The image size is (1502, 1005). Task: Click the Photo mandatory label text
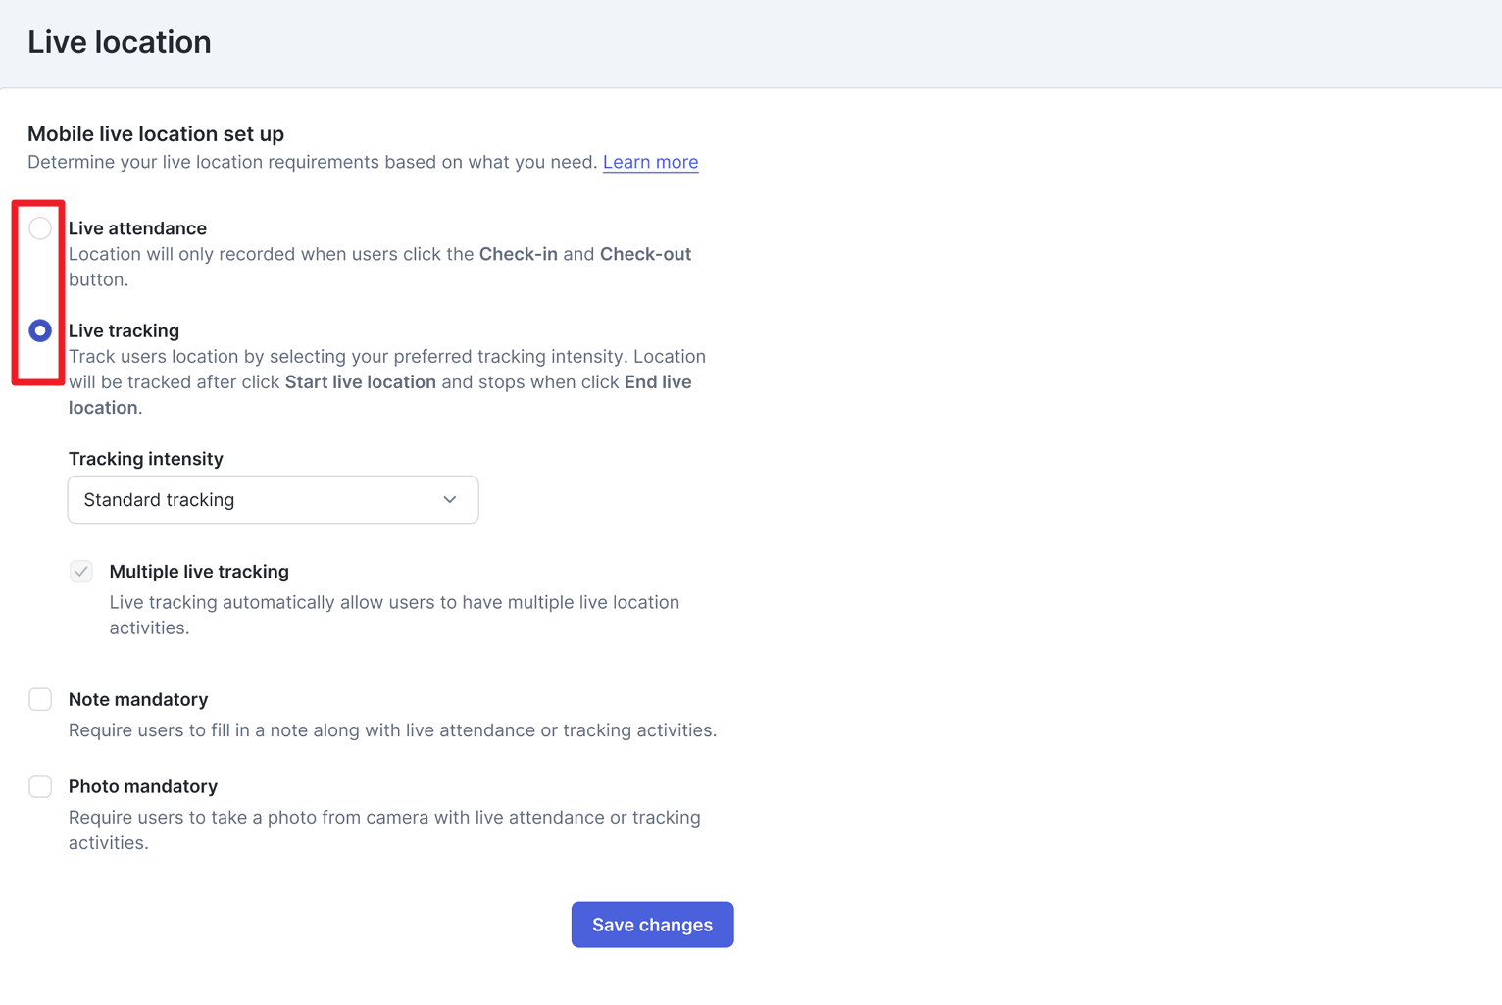tap(143, 786)
